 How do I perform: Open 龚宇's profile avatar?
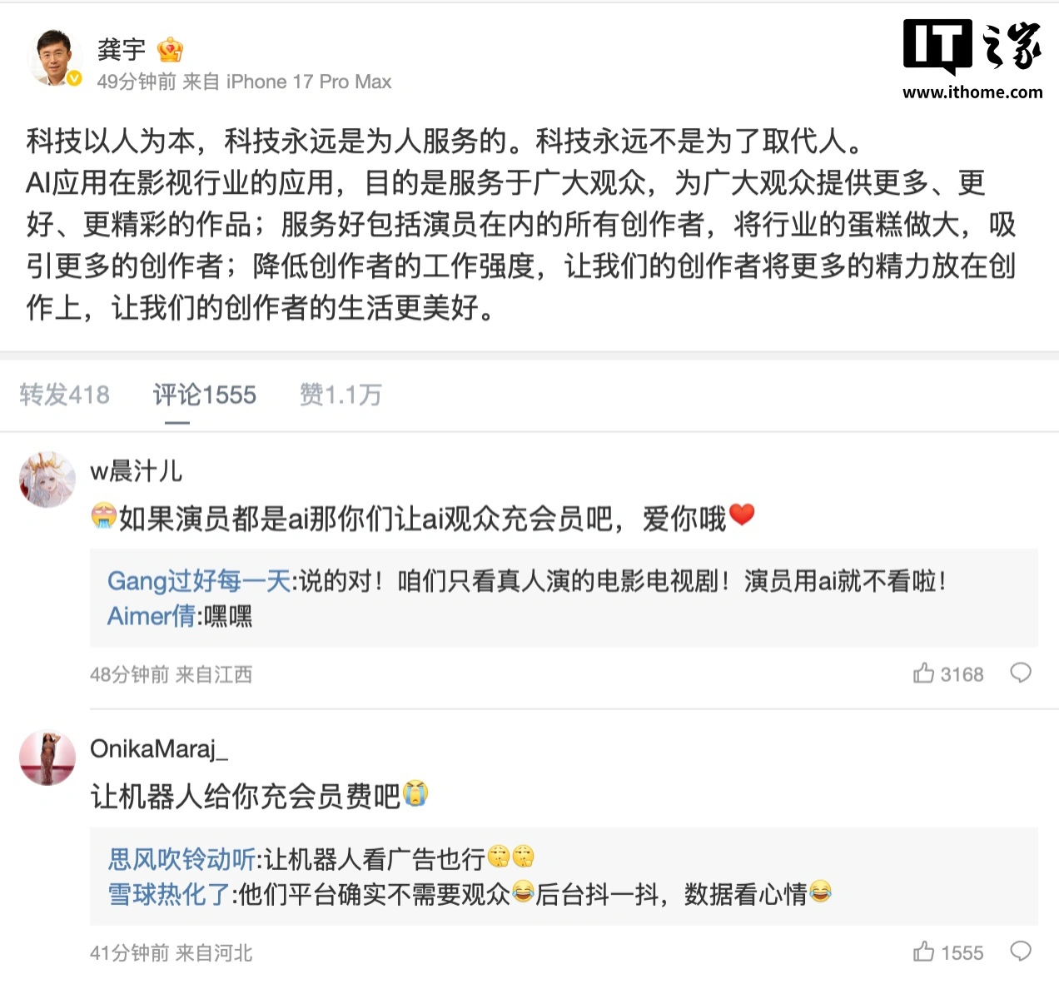click(x=56, y=58)
